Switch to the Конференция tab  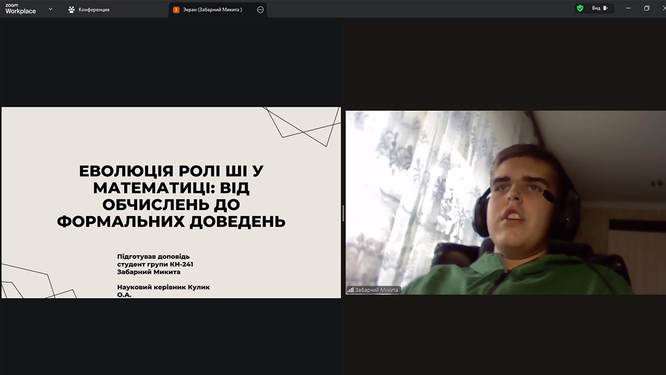coord(93,9)
